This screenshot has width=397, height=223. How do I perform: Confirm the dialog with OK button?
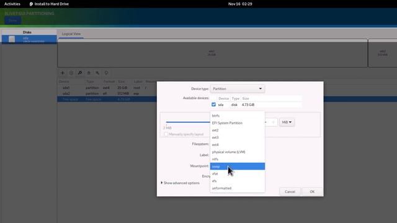click(312, 191)
